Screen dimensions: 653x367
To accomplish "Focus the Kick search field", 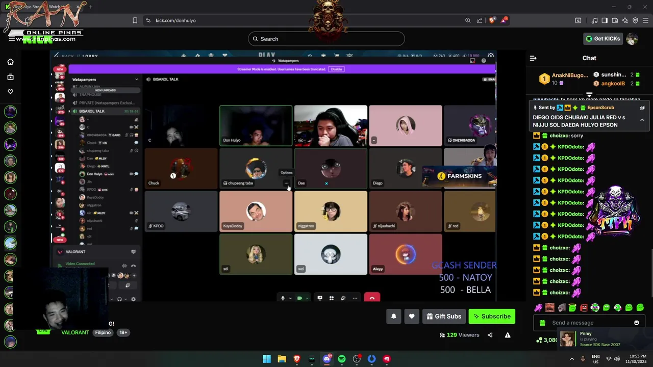I will click(x=326, y=39).
